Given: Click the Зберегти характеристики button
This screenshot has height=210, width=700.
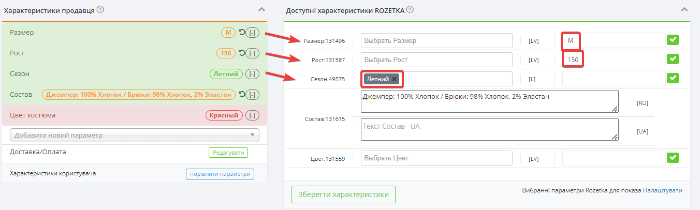Looking at the screenshot, I should (343, 194).
